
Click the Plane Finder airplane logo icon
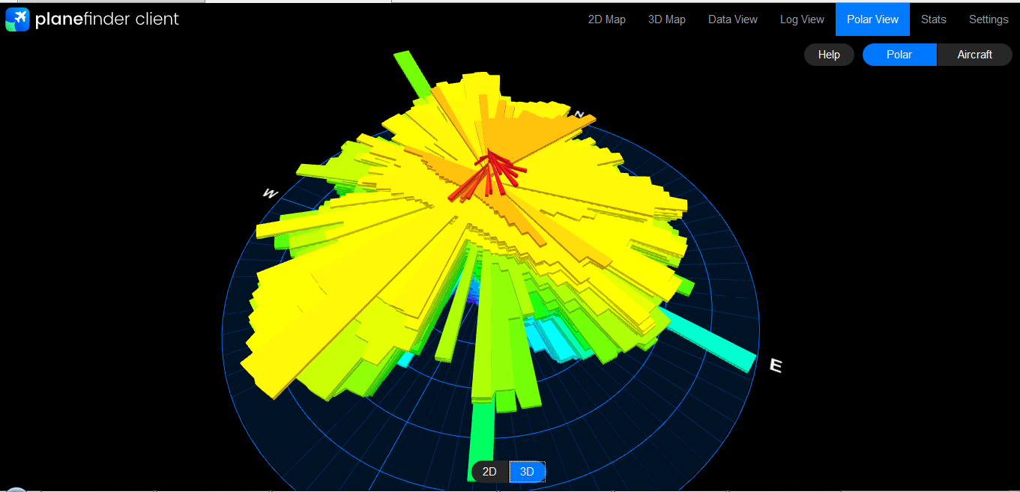pos(17,19)
